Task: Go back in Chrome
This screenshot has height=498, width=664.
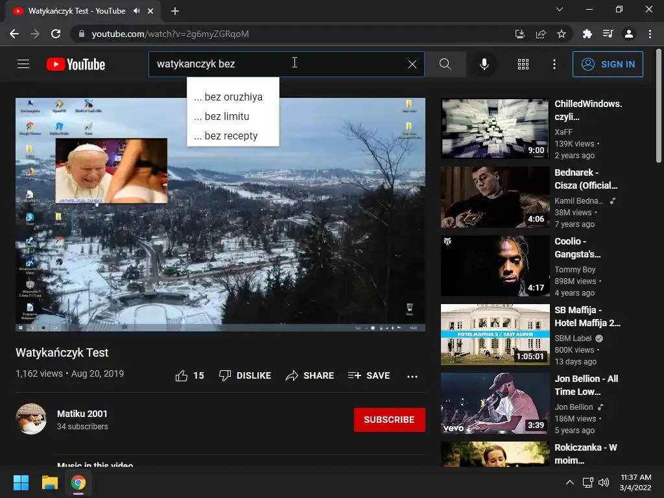Action: 14,34
